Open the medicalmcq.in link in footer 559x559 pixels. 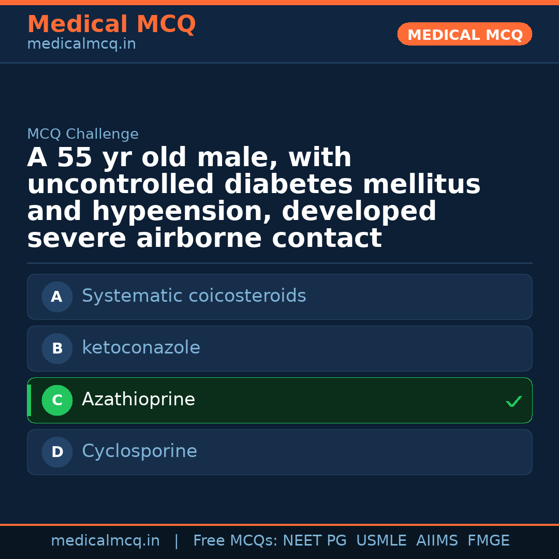pos(105,541)
